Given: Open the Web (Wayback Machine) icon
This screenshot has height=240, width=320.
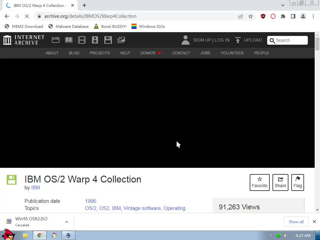Looking at the screenshot, I should click(56, 40).
